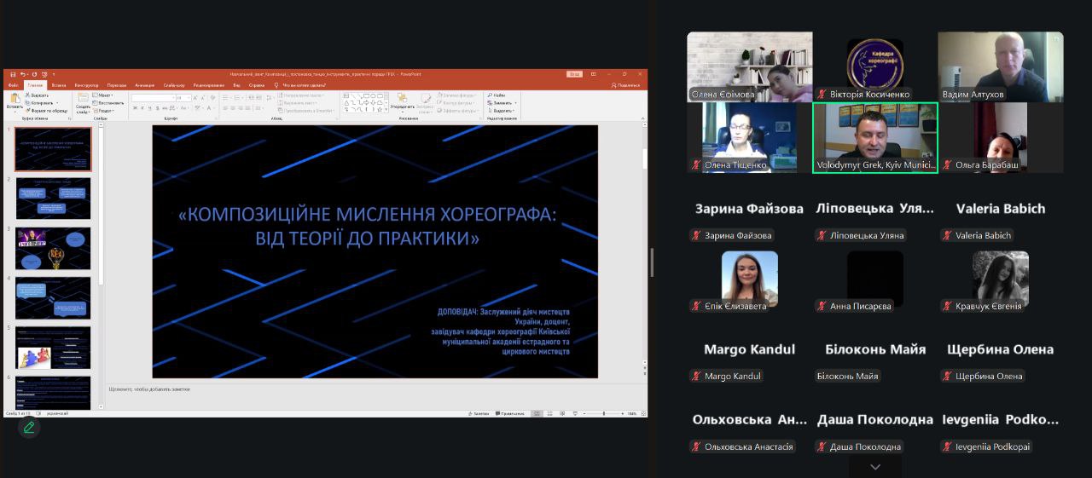Expand the Select (Выделить) dropdown
The height and width of the screenshot is (478, 1092).
502,111
